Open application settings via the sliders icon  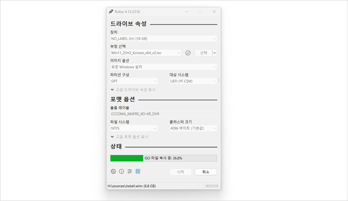coord(129,171)
